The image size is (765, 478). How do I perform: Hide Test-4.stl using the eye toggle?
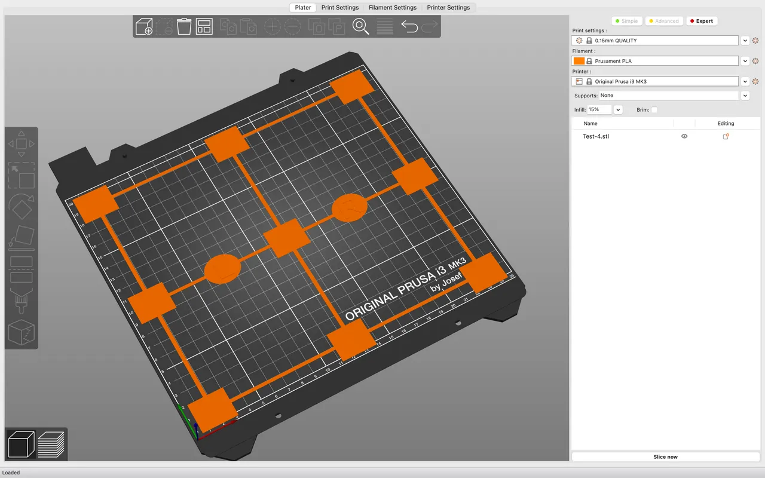click(684, 136)
